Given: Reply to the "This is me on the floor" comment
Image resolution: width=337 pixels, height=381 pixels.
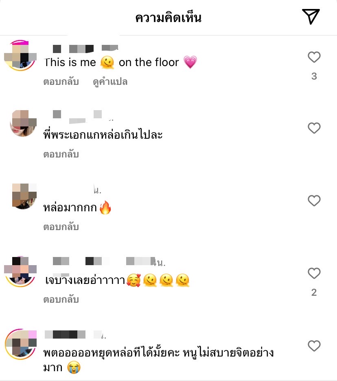Looking at the screenshot, I should tap(61, 82).
